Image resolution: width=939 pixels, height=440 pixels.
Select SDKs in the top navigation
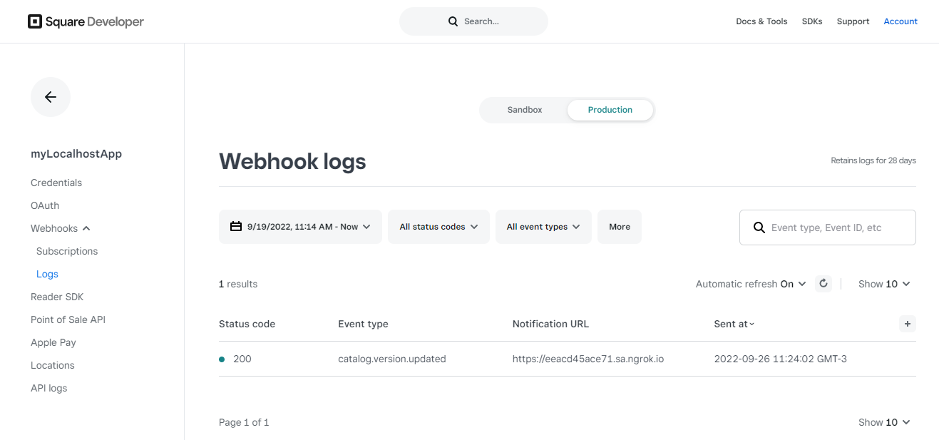click(x=812, y=21)
